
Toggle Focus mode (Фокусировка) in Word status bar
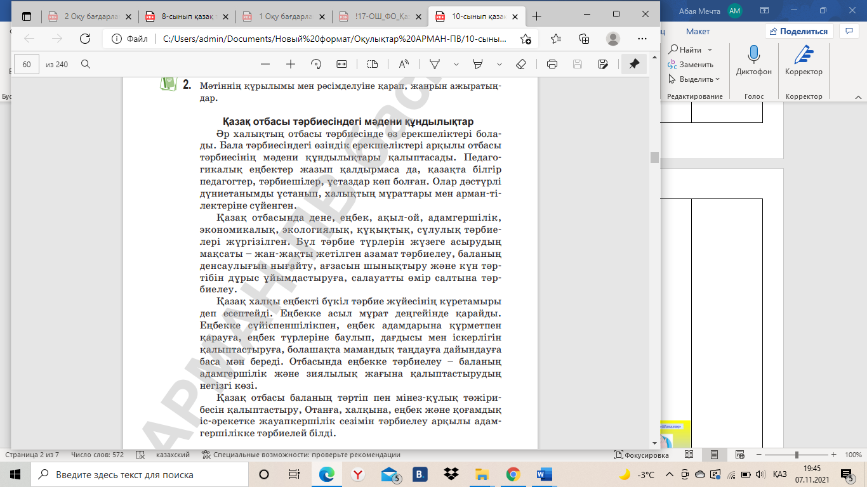pyautogui.click(x=642, y=455)
